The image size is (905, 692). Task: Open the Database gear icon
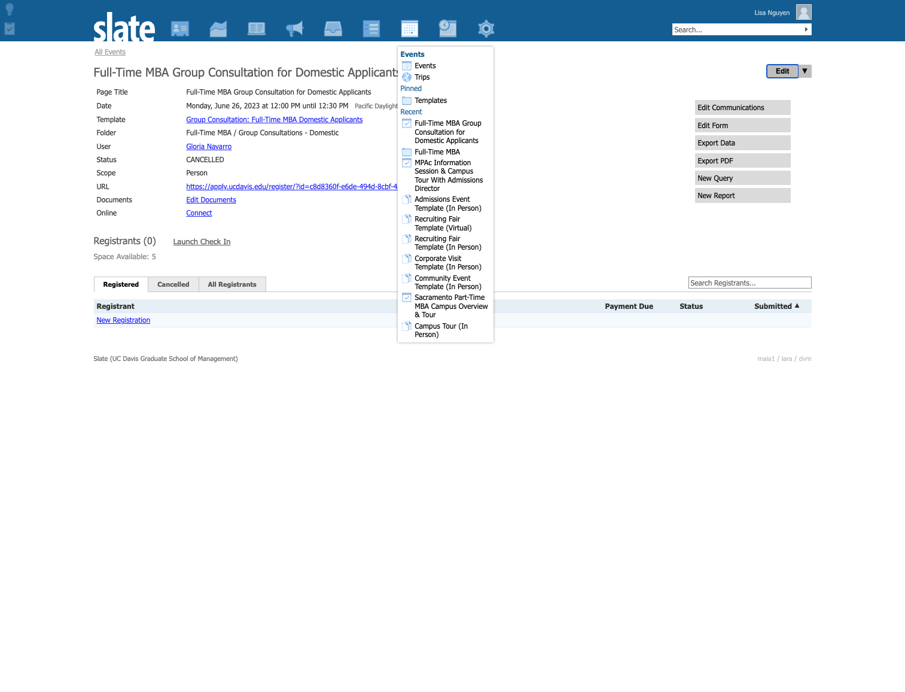coord(486,29)
